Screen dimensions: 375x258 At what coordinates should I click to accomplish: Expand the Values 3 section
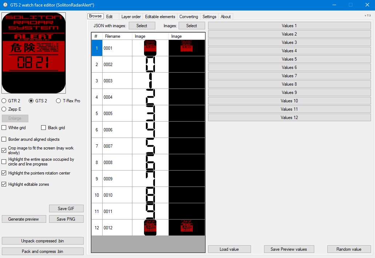[290, 42]
